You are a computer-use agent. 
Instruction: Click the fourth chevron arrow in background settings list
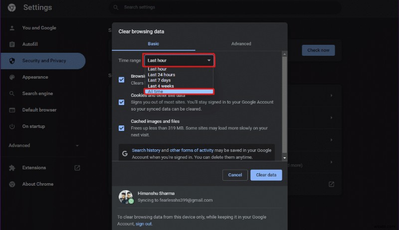click(331, 162)
